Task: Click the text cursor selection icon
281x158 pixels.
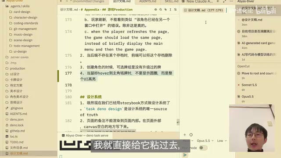Action: (x=170, y=10)
